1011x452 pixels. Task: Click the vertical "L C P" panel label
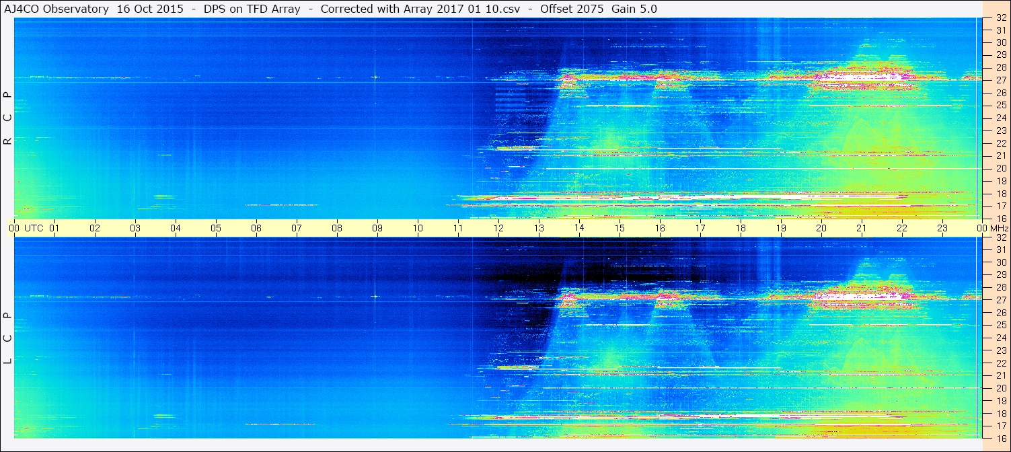coord(8,338)
